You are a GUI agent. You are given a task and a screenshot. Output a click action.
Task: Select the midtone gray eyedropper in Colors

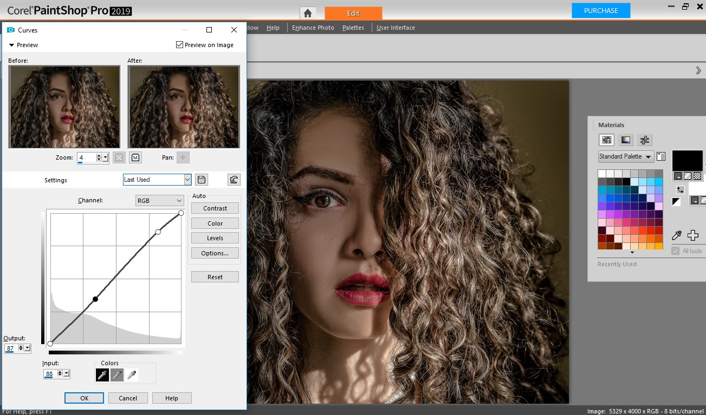tap(117, 373)
